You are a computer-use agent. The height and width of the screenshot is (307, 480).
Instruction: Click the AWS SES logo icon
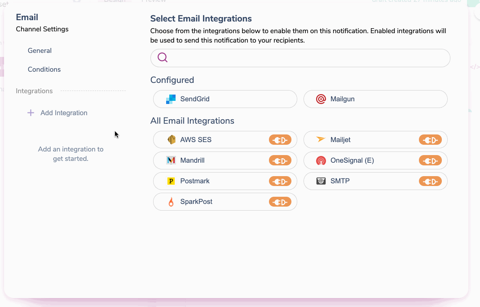171,139
